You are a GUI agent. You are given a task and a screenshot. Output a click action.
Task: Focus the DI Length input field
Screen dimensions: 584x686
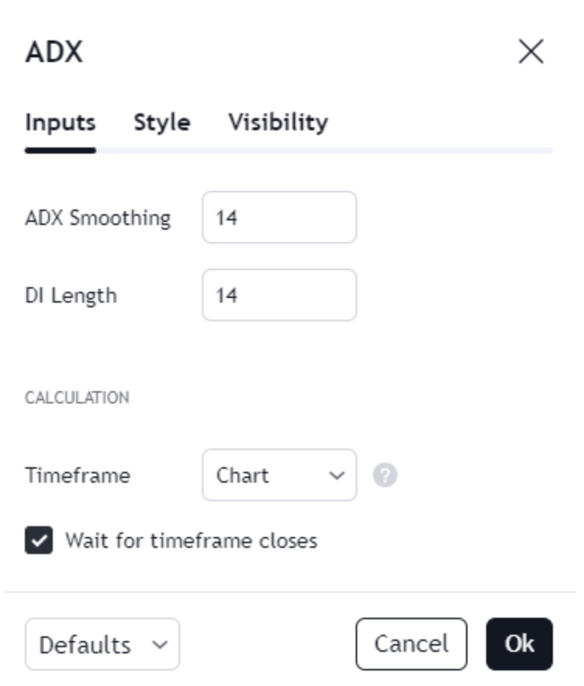coord(279,295)
